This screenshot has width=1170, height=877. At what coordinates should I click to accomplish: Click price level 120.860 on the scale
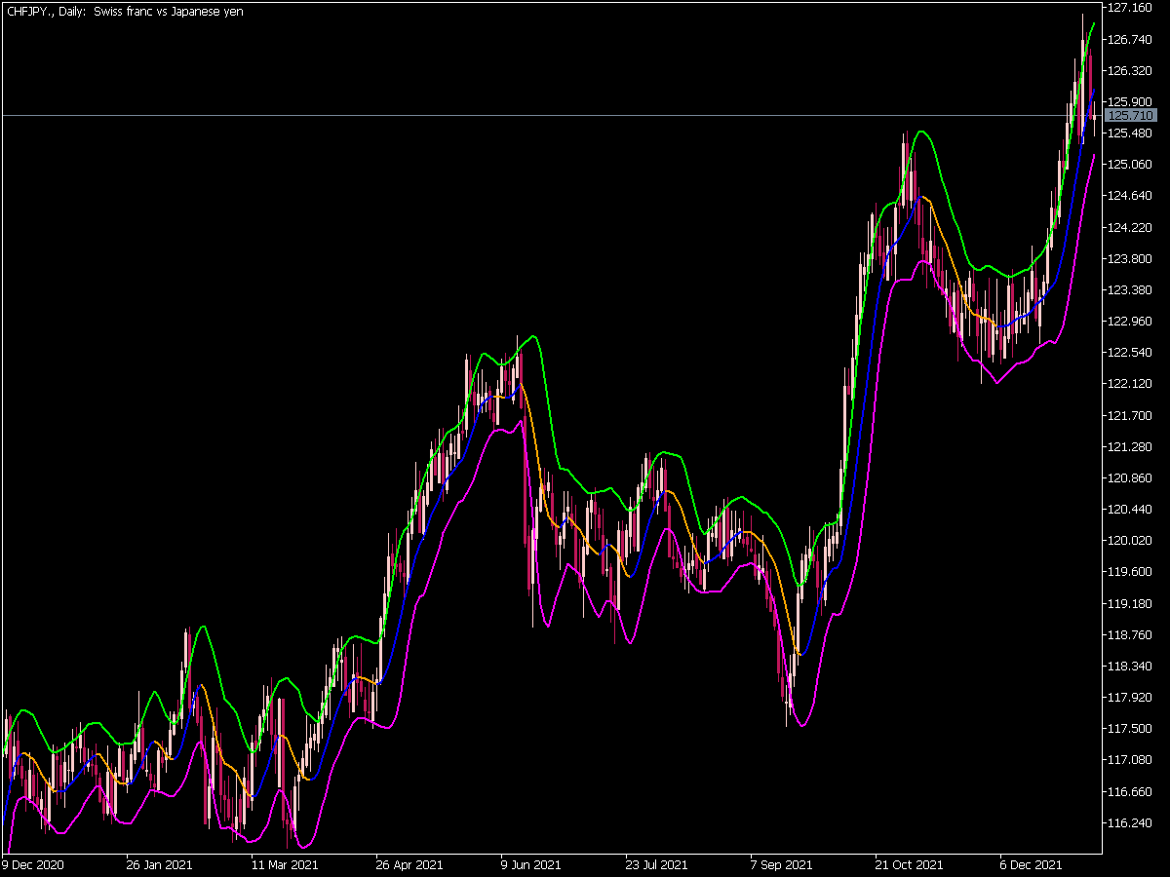(1131, 478)
